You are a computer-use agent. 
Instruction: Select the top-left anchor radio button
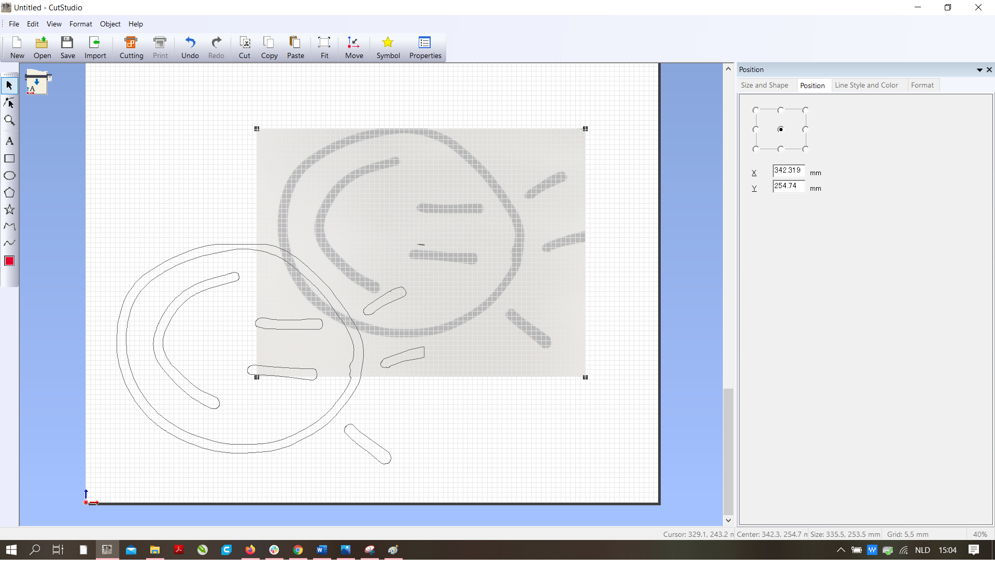[x=756, y=110]
